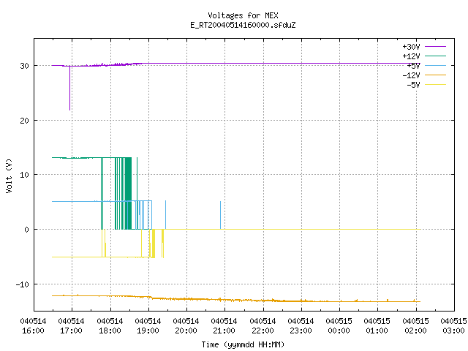The height and width of the screenshot is (351, 468).
Task: Click the purple +30V legend line sample
Action: (x=435, y=47)
